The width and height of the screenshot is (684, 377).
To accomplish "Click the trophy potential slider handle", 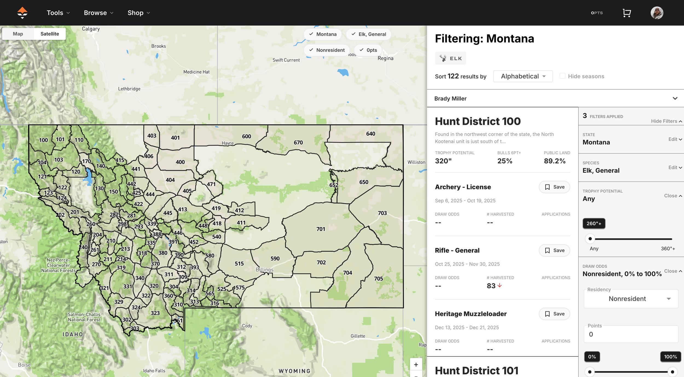I will [x=590, y=239].
